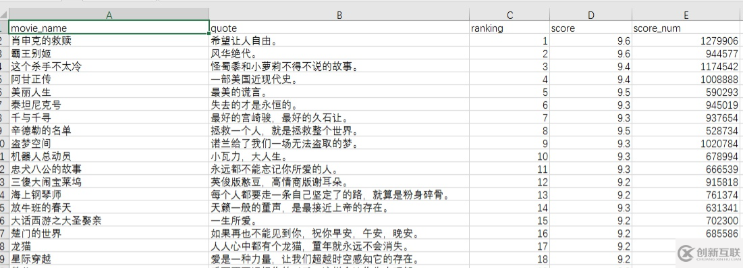Click the quote 人人心中都有个龙猫，童年就永远不会消失。
This screenshot has height=268, width=743.
coord(339,246)
